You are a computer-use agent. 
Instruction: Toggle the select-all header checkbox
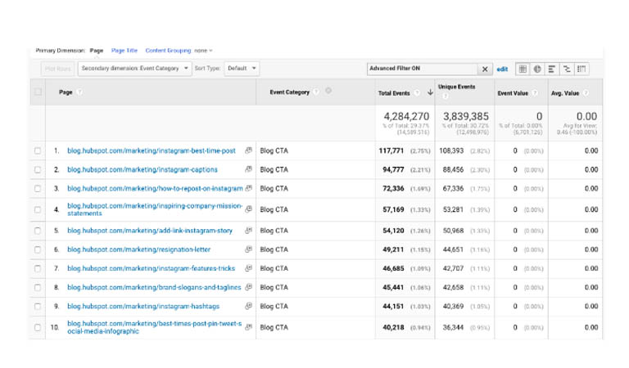(38, 92)
